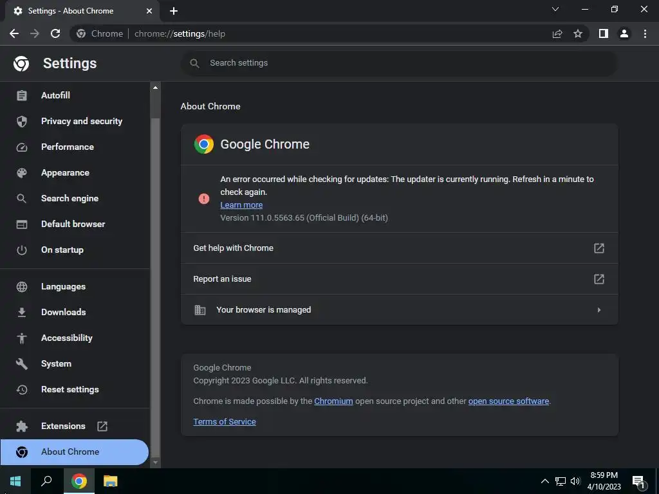Open the side panel icon
This screenshot has width=659, height=494.
pyautogui.click(x=604, y=33)
